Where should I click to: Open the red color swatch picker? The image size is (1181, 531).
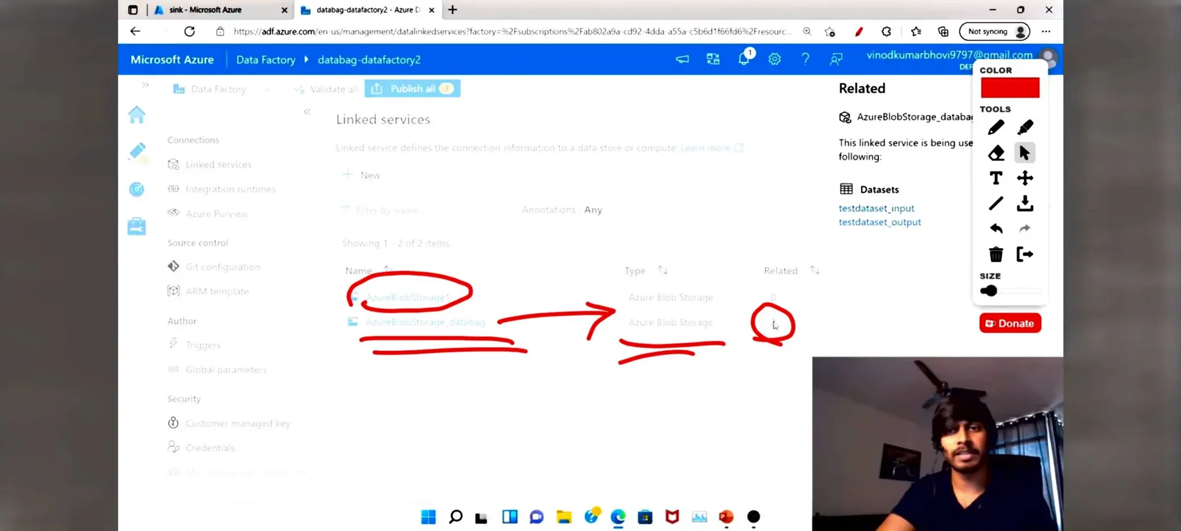tap(1010, 88)
